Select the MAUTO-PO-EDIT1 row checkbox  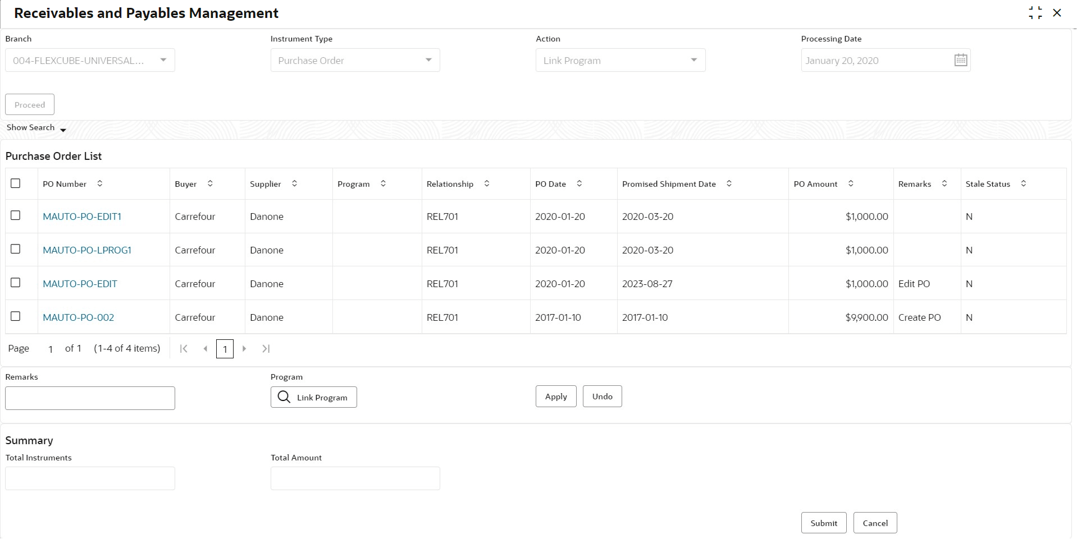click(x=16, y=215)
